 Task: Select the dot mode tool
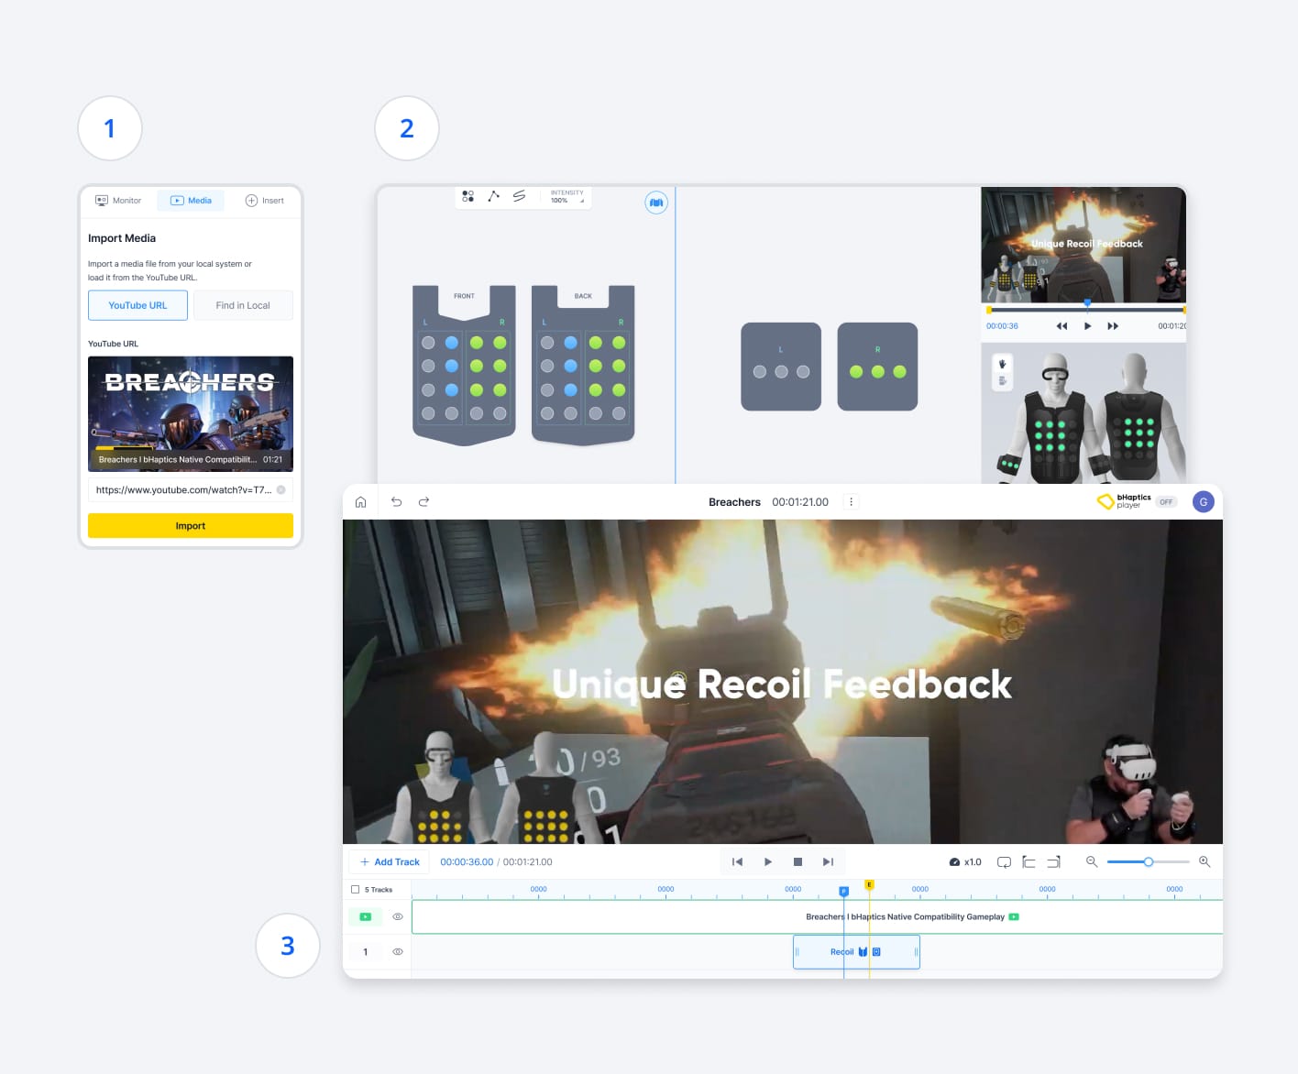pos(467,195)
